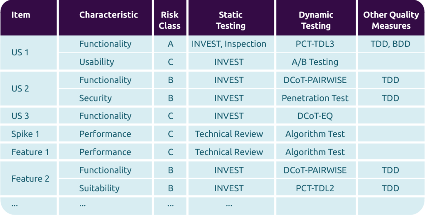Click the Dynamic Testing column header
The width and height of the screenshot is (425, 215).
pyautogui.click(x=316, y=20)
